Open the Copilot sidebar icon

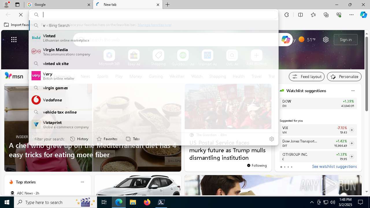coord(363,15)
